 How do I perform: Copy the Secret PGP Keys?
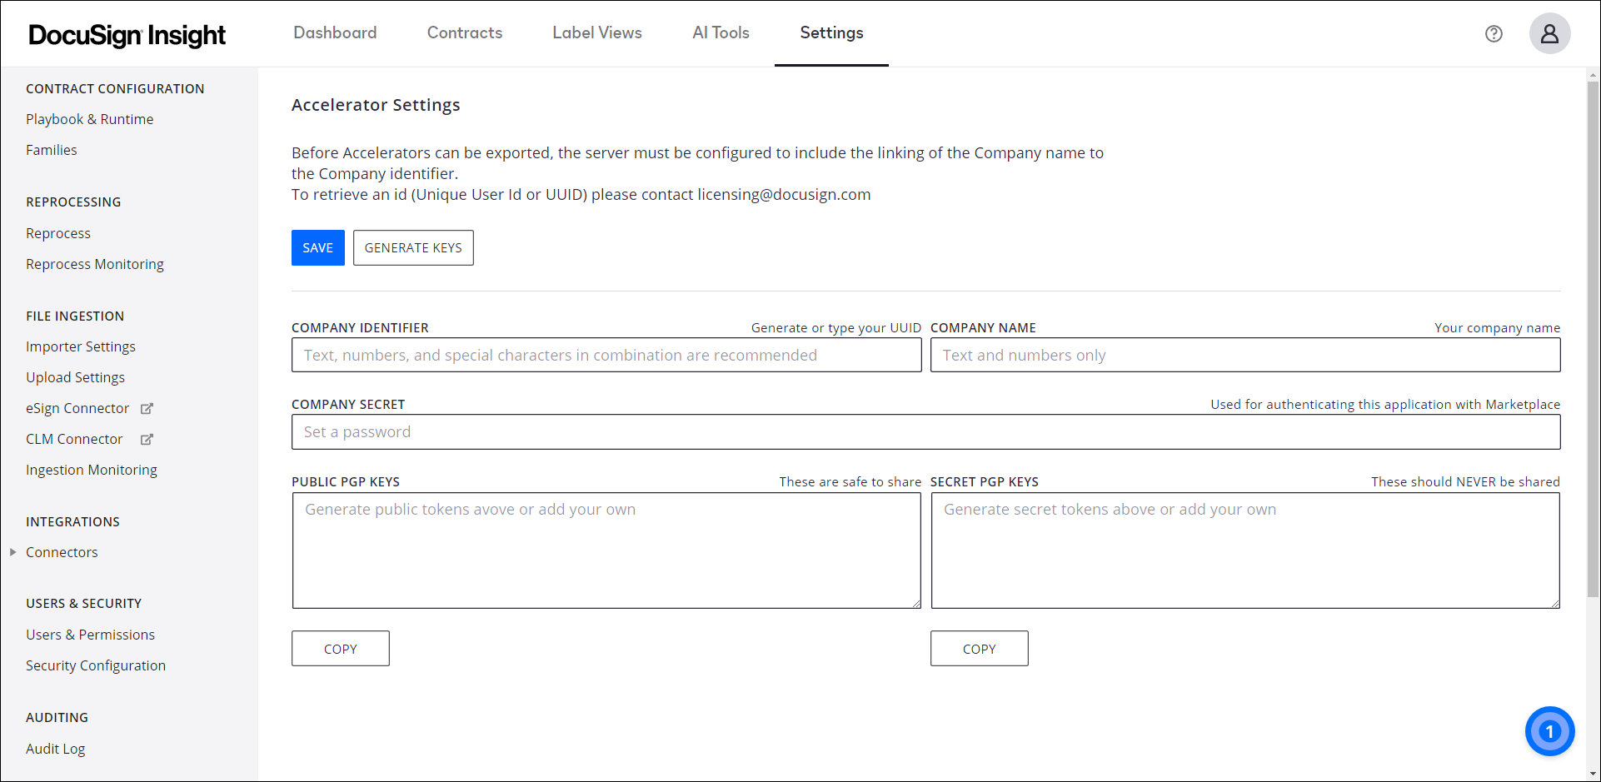979,648
